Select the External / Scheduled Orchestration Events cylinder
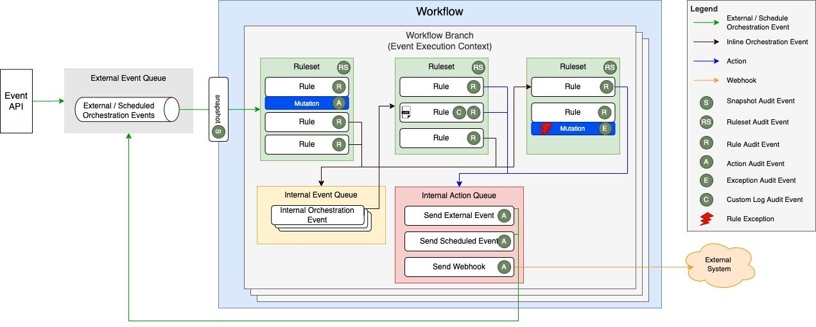The height and width of the screenshot is (327, 816). click(126, 110)
